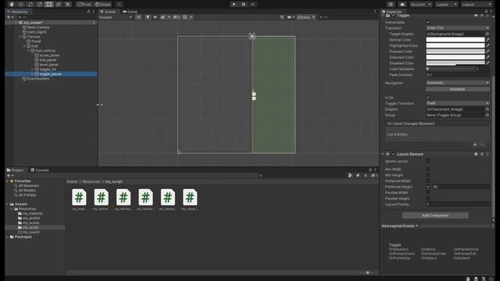Open the Transition Color Tint dropdown
500x281 pixels.
[458, 28]
